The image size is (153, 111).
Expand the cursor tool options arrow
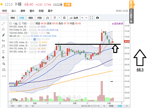click(x=6, y=18)
